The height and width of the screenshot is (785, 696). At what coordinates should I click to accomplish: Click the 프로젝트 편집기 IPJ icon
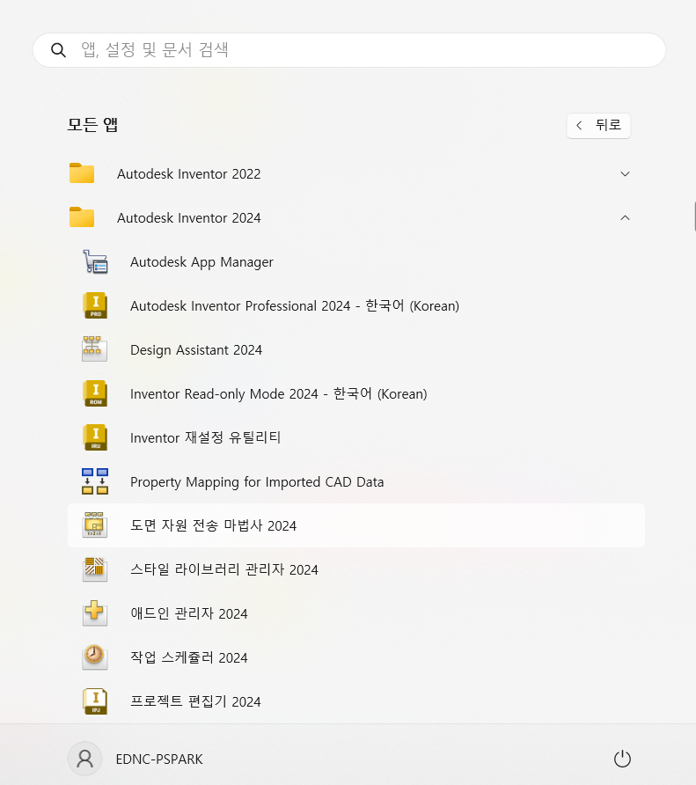point(95,701)
